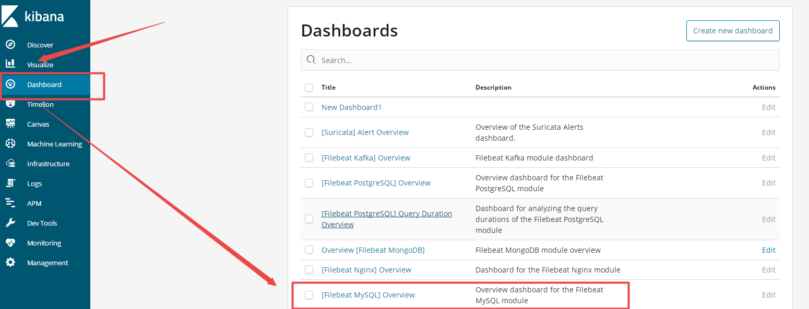This screenshot has height=309, width=809.
Task: Click the Kibana logo
Action: (33, 16)
